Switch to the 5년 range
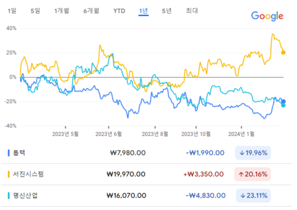Screen dimensions: 297x210 point(167,11)
